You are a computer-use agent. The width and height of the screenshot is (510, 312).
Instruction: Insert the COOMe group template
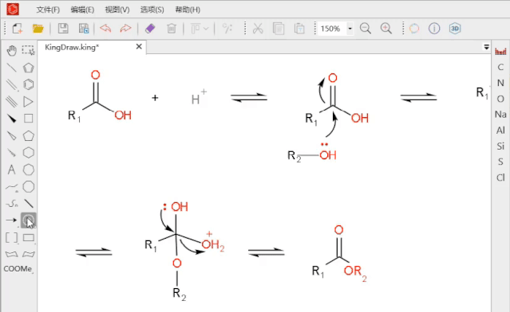18,269
